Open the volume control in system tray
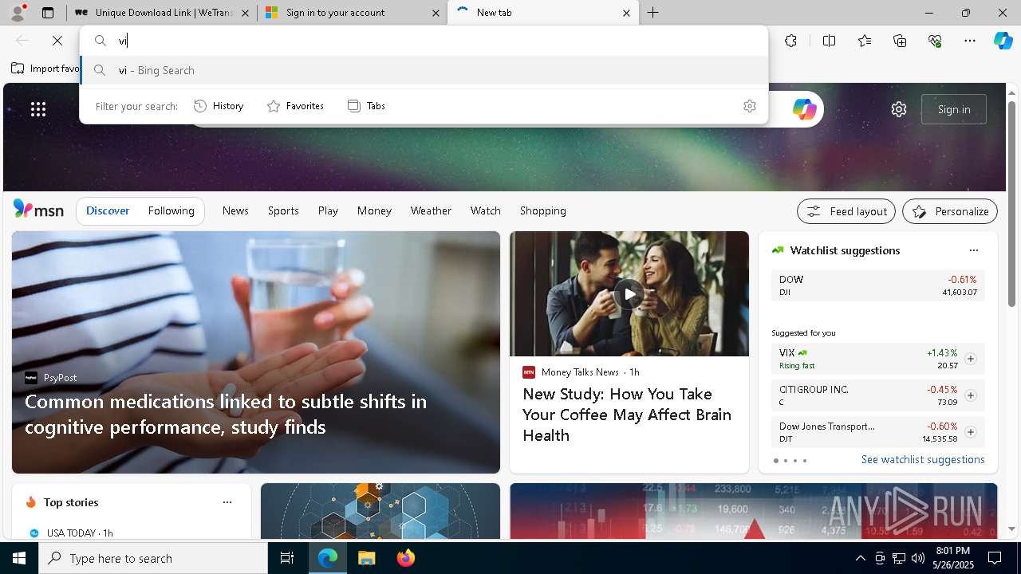Viewport: 1021px width, 574px height. [917, 558]
